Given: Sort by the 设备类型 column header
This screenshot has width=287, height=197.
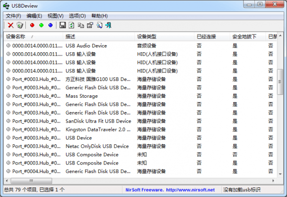Looking at the screenshot, I should coord(146,36).
